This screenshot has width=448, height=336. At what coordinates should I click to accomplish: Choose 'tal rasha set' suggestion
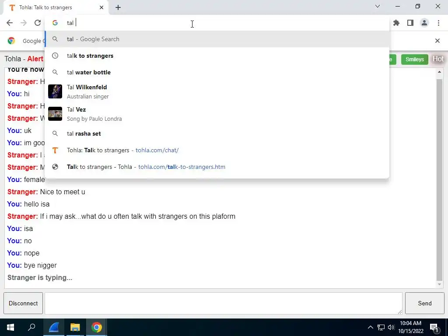tap(217, 133)
